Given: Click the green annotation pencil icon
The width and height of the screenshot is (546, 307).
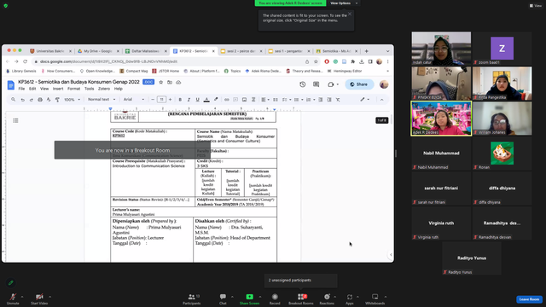Looking at the screenshot, I should (11, 282).
